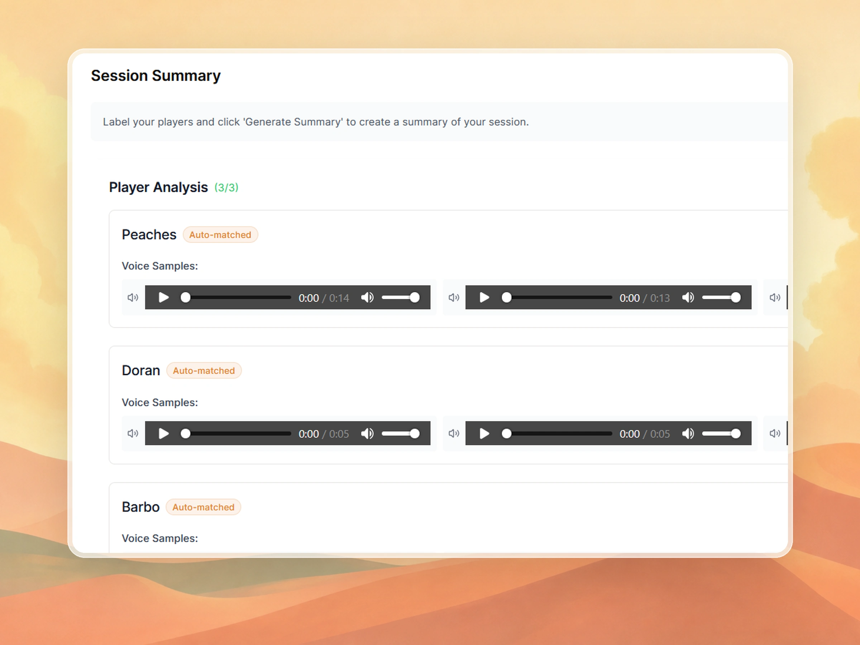The image size is (860, 645).
Task: Click seek bar of Peaches' 0:13 sample
Action: coord(557,298)
